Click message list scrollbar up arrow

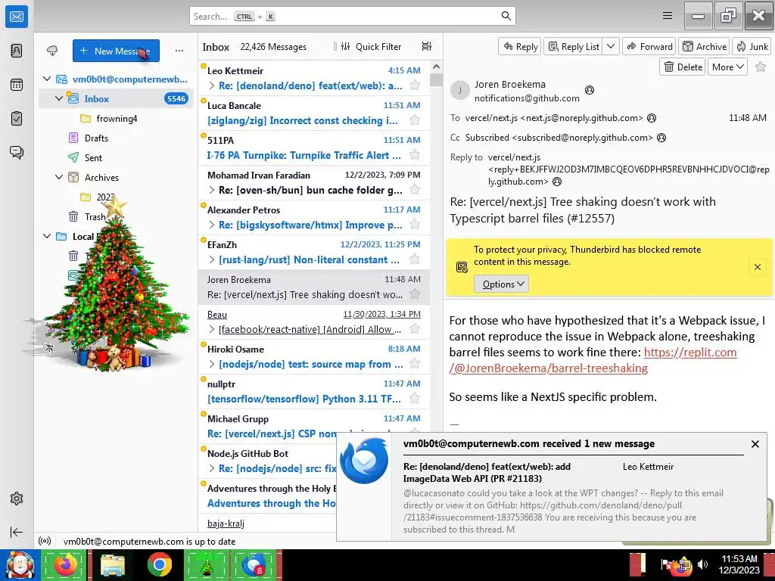click(x=436, y=67)
